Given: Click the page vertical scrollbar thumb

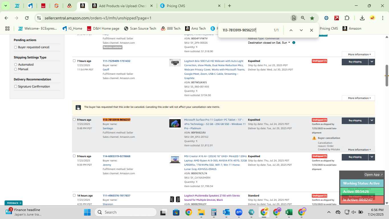Looking at the screenshot, I should (x=387, y=76).
